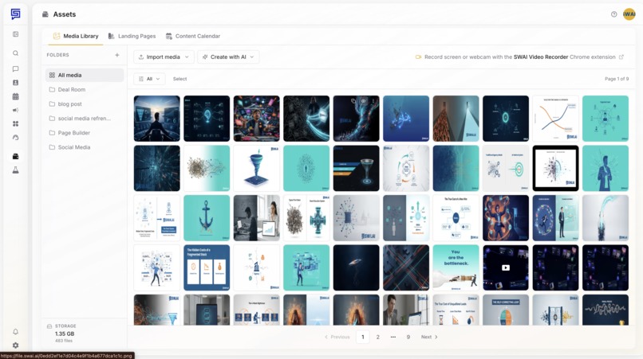Screen dimensions: 643x359
Task: Open the anchor image thumbnail
Action: click(207, 218)
